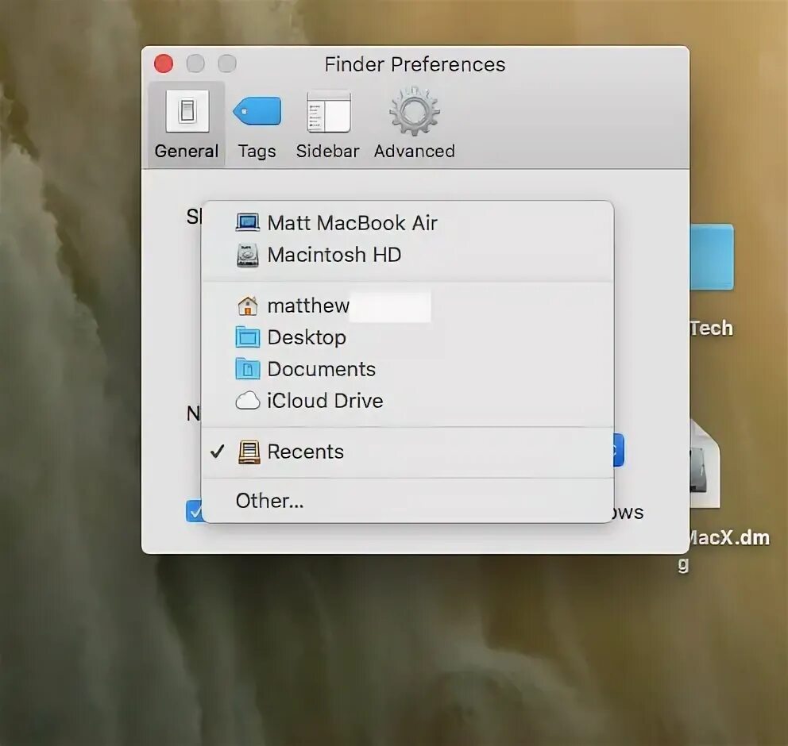
Task: Click the blue popup button arrows behind the menu
Action: pos(619,450)
